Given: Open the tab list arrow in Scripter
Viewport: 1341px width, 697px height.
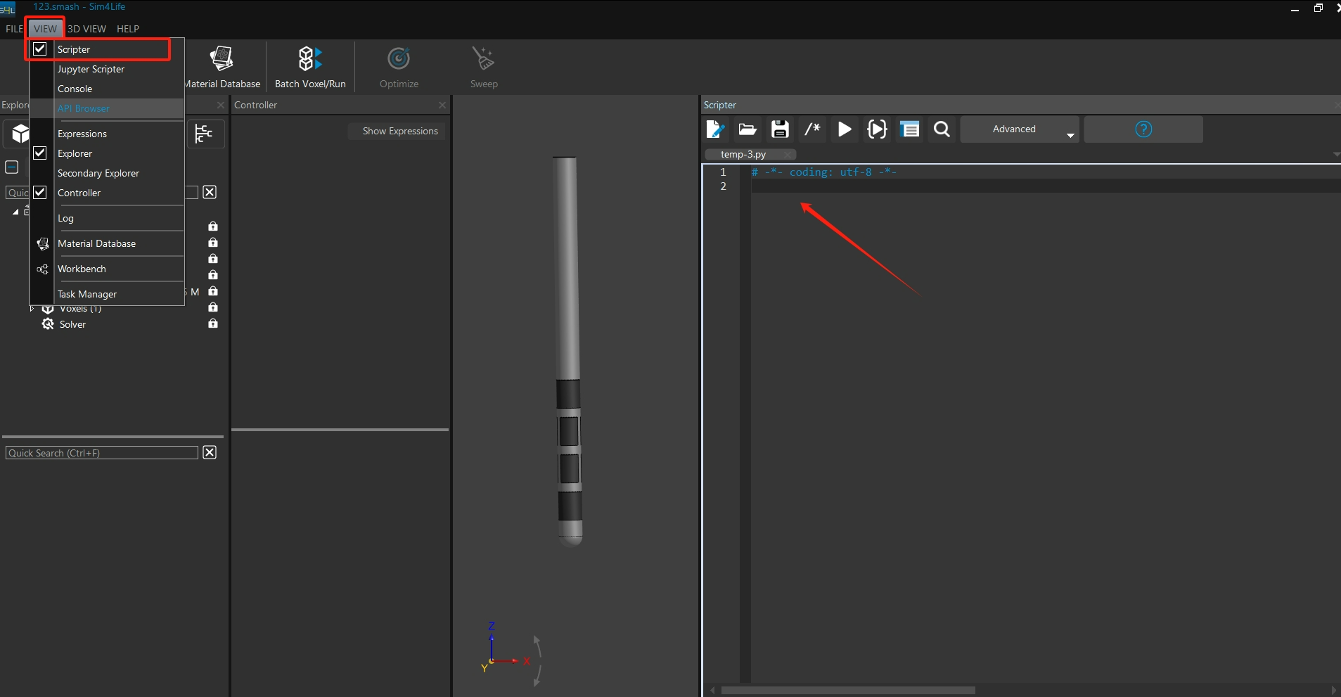Looking at the screenshot, I should pos(1335,155).
